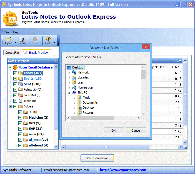
Task: Open the File menu
Action: click(7, 32)
